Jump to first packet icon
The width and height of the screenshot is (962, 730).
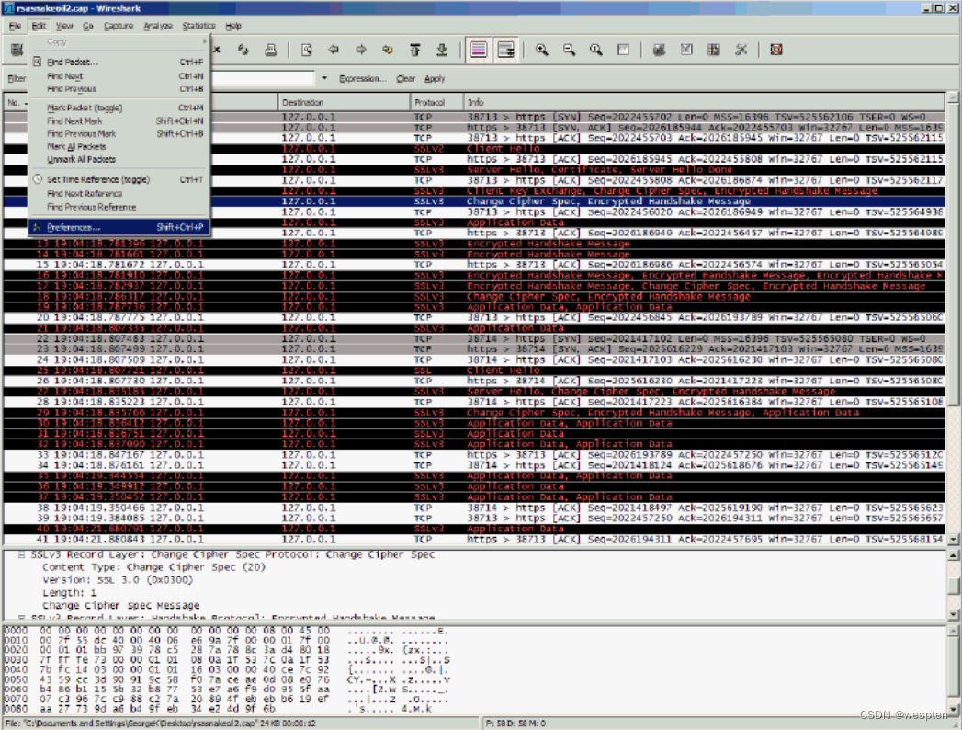pyautogui.click(x=415, y=50)
